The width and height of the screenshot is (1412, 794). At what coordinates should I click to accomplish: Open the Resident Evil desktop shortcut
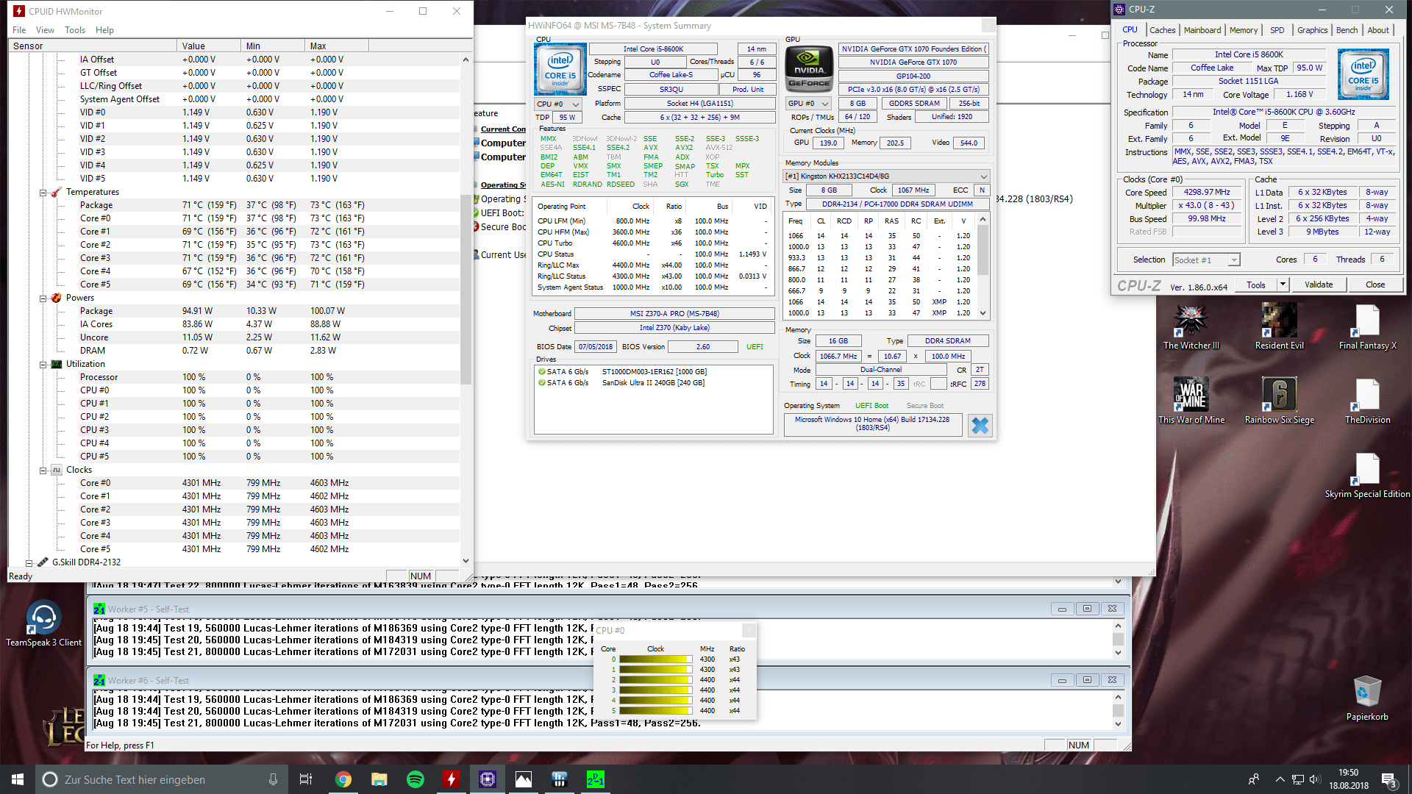1279,327
